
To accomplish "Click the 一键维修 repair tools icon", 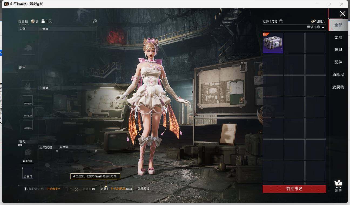I will tap(76, 189).
